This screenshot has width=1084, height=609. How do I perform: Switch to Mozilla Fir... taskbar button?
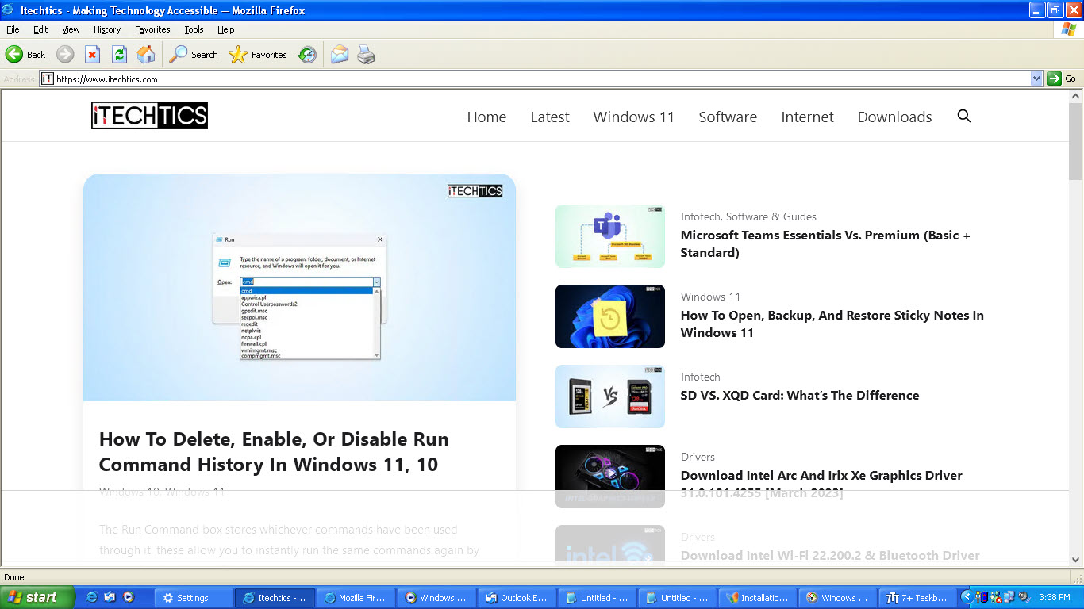pyautogui.click(x=356, y=598)
